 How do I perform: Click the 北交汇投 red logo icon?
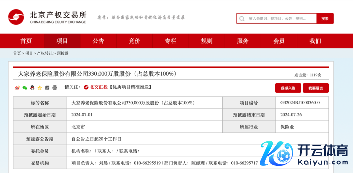[x=86, y=87]
